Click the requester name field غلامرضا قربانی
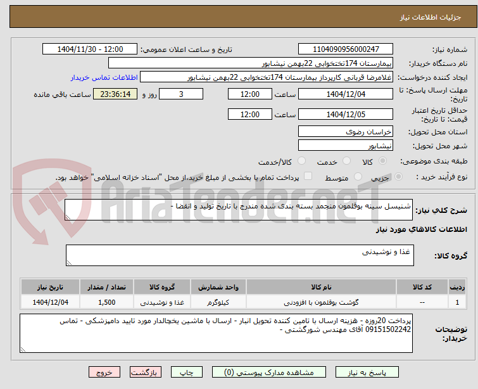Viewport: 478px width, 389px height. (267, 77)
